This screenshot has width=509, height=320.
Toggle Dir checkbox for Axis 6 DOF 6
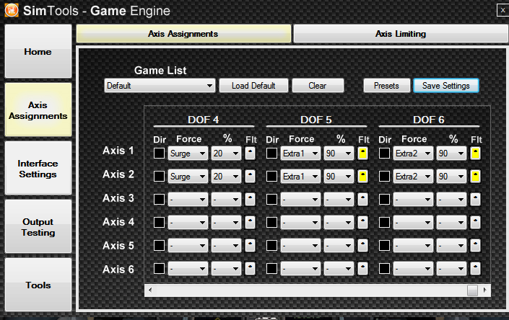point(384,269)
